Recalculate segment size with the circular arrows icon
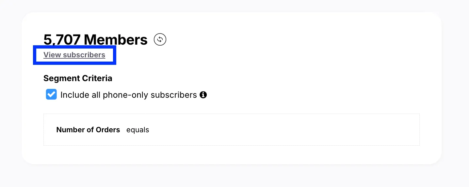The height and width of the screenshot is (187, 469). point(160,40)
